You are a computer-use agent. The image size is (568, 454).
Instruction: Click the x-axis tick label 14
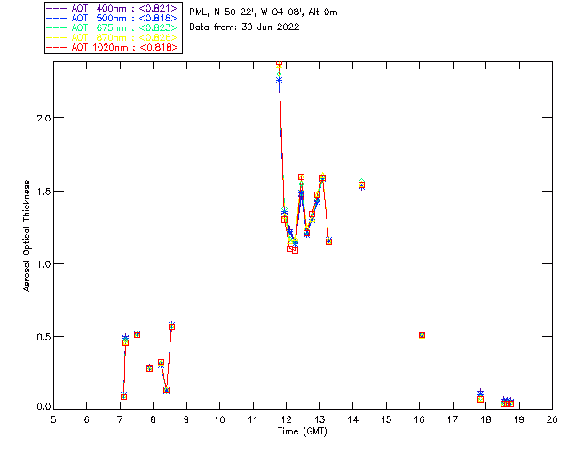[353, 420]
